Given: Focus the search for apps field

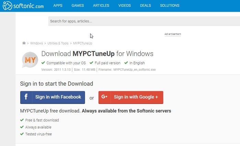Looking at the screenshot, I should 144,21.
